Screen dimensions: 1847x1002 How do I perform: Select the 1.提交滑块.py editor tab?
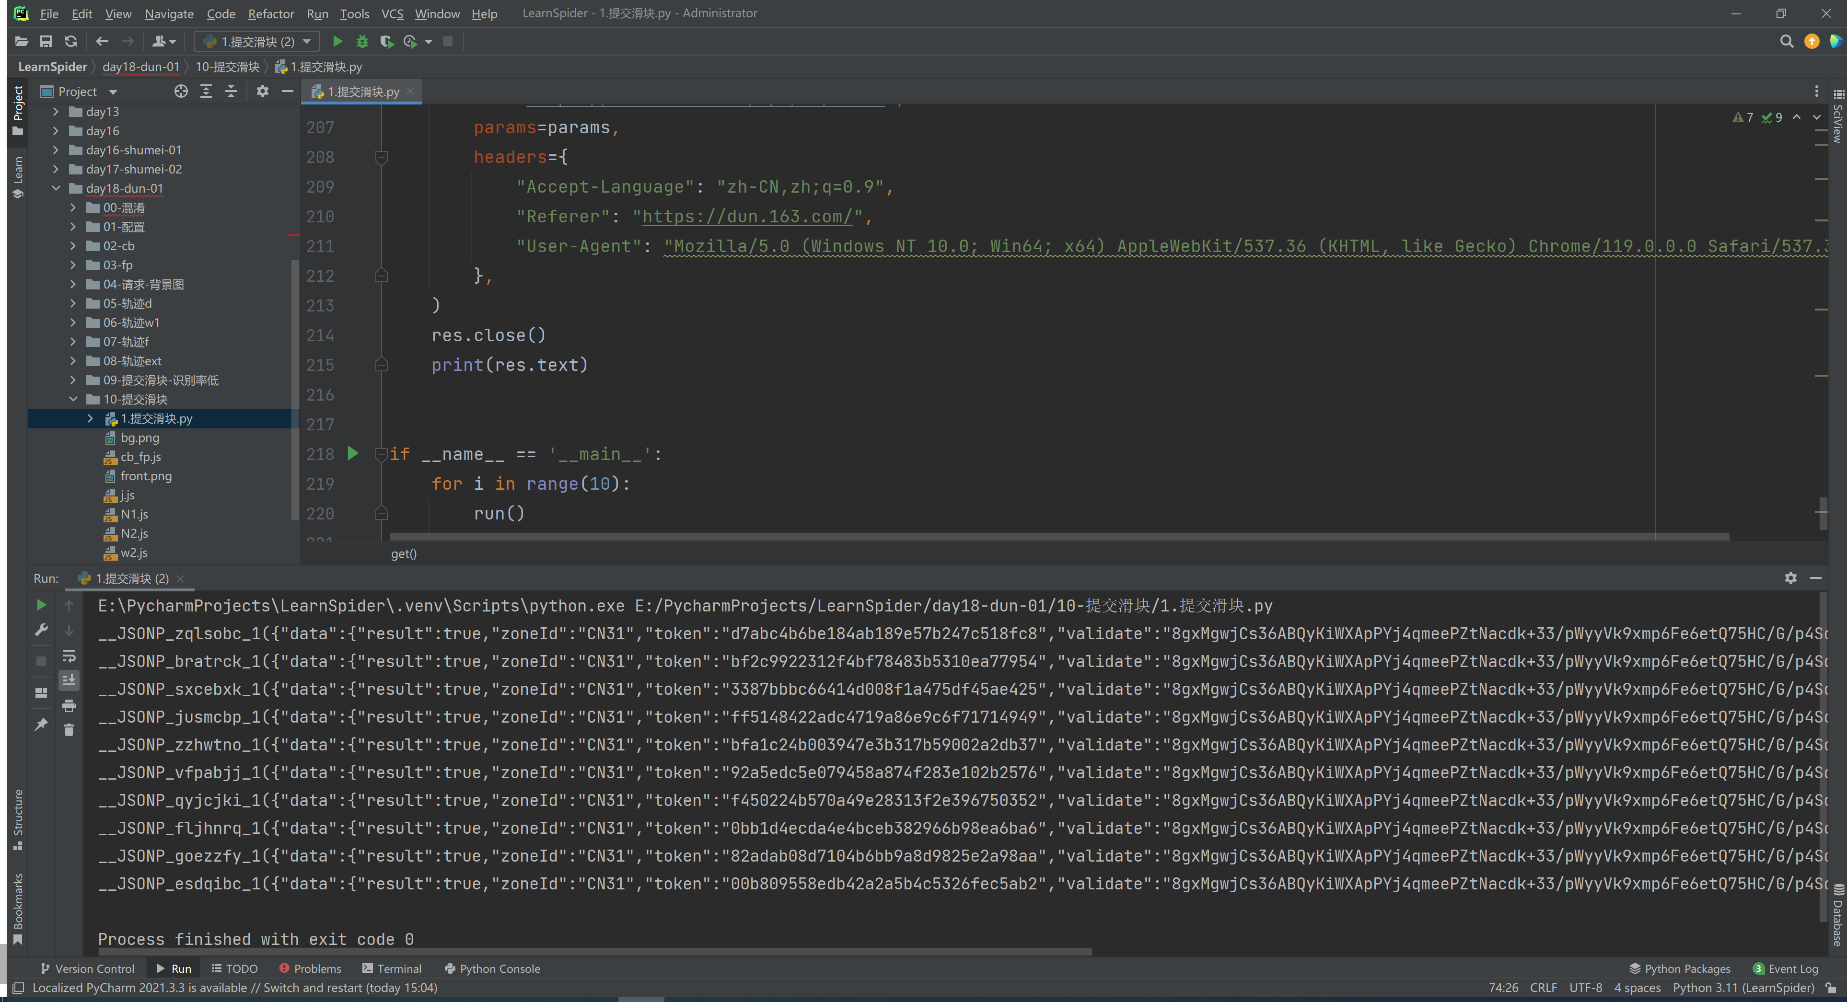pyautogui.click(x=363, y=91)
